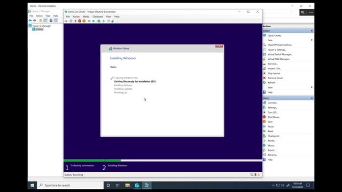342x192 pixels.
Task: Open Virtual SAN Manager action
Action: [279, 59]
